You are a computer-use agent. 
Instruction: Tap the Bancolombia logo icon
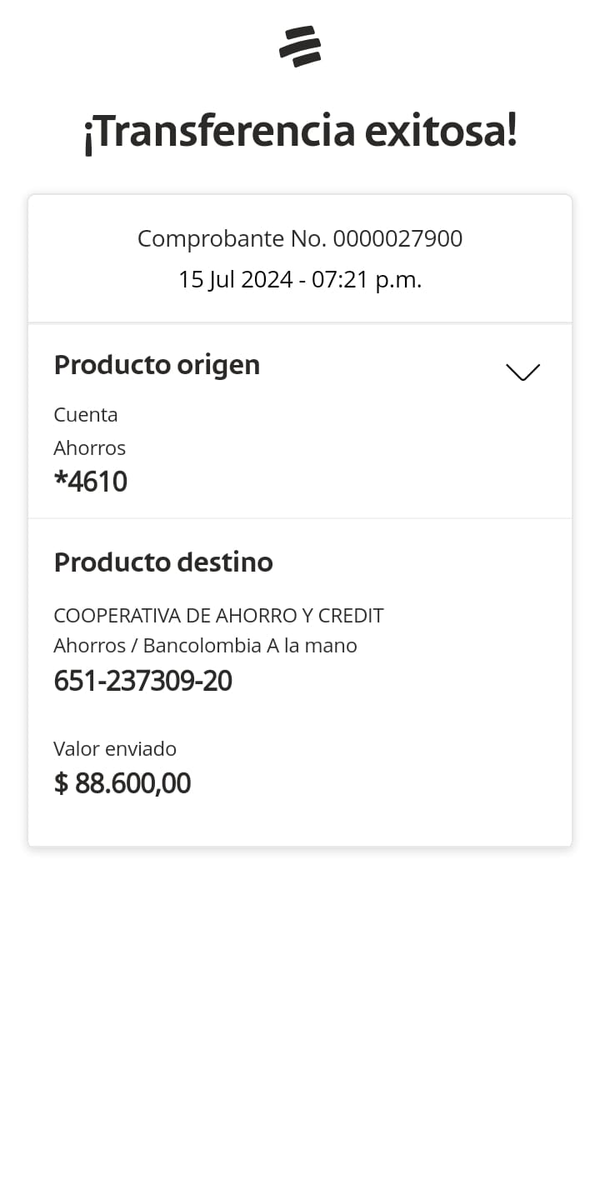[x=300, y=47]
